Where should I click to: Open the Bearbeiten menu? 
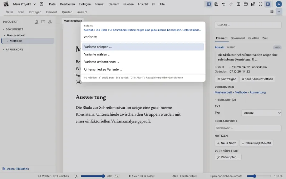tap(68, 4)
